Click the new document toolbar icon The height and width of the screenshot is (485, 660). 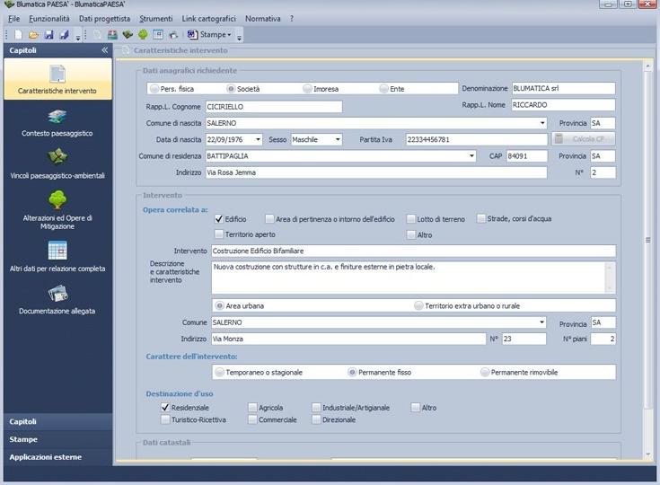20,35
